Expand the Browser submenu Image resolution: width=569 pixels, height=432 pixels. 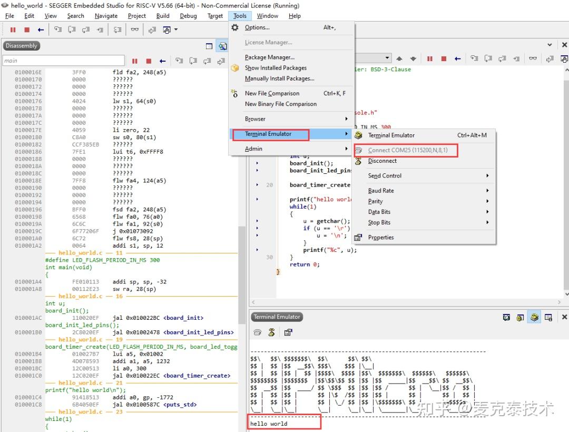(292, 119)
